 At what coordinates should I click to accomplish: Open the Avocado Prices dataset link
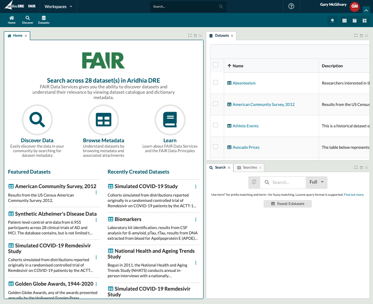tap(246, 147)
